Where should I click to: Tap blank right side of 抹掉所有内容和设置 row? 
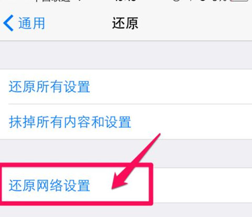point(192,122)
